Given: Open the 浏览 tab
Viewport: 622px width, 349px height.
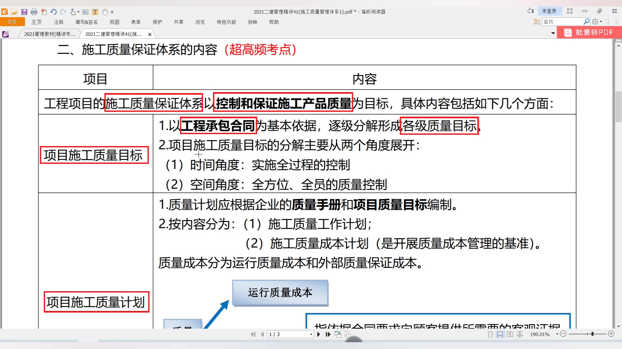Looking at the screenshot, I should point(200,22).
